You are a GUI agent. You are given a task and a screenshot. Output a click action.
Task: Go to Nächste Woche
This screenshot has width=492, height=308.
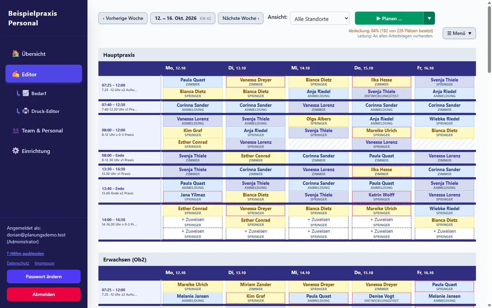241,18
